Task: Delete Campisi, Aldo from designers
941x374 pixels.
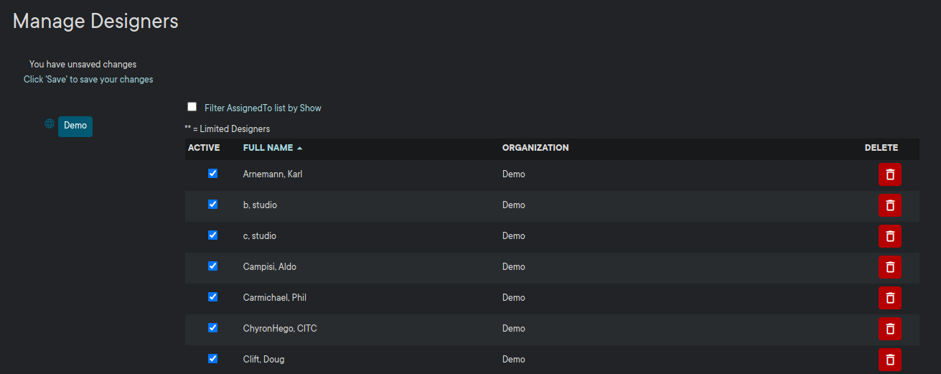Action: [889, 267]
